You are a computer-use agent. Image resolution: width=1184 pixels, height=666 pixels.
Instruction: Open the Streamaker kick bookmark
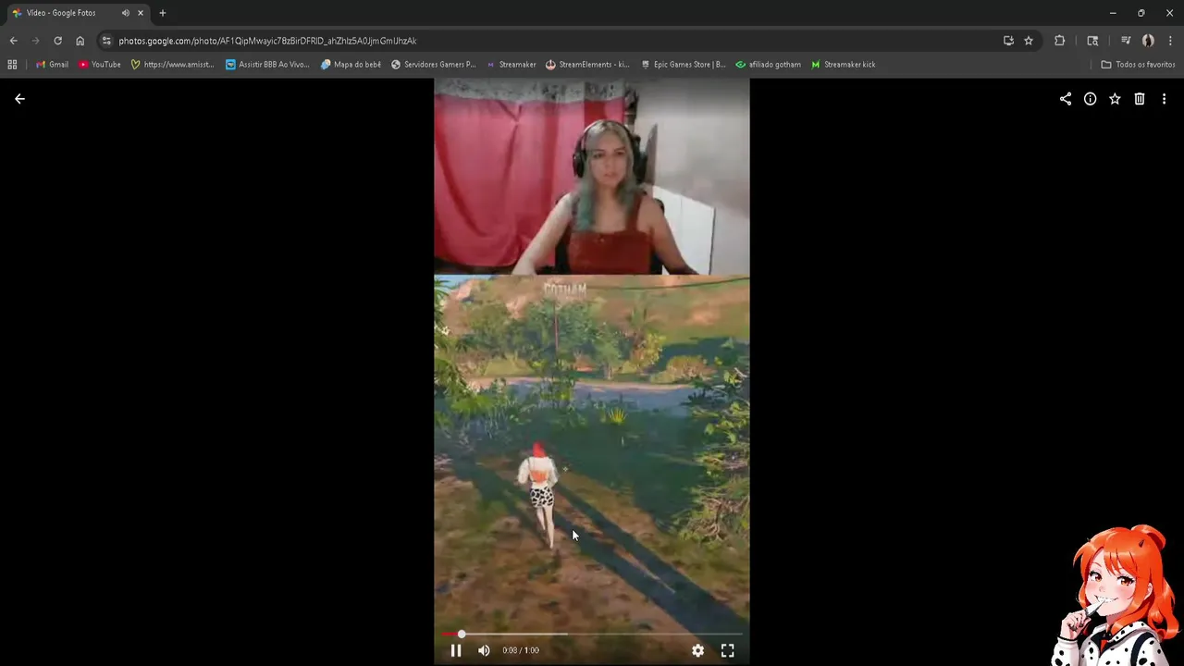[x=843, y=65]
